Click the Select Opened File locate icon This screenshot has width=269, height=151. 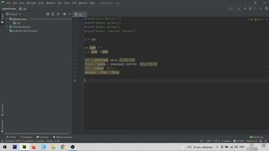(48, 14)
